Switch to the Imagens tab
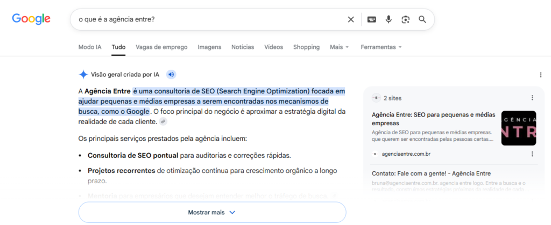 (209, 47)
